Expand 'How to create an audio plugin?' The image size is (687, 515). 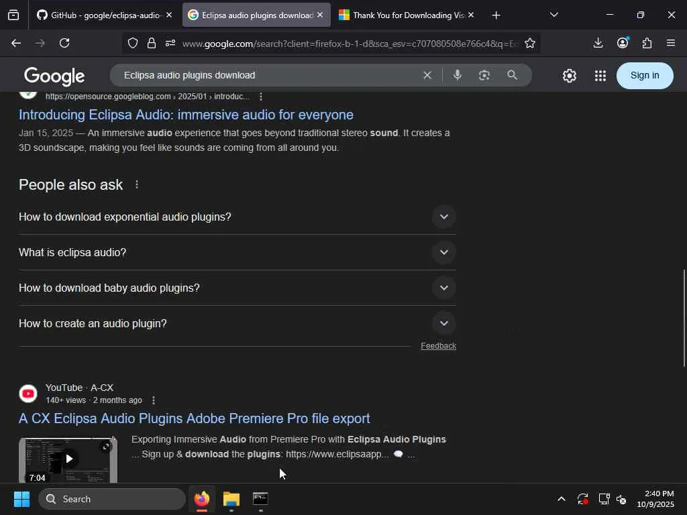(x=444, y=323)
